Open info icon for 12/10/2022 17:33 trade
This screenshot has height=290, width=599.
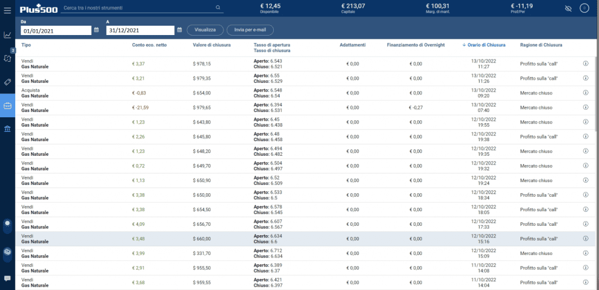coord(585,224)
